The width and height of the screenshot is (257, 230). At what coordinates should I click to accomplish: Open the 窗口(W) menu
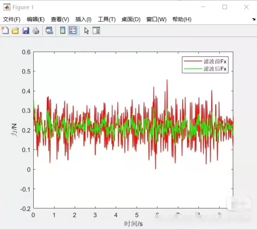point(157,19)
